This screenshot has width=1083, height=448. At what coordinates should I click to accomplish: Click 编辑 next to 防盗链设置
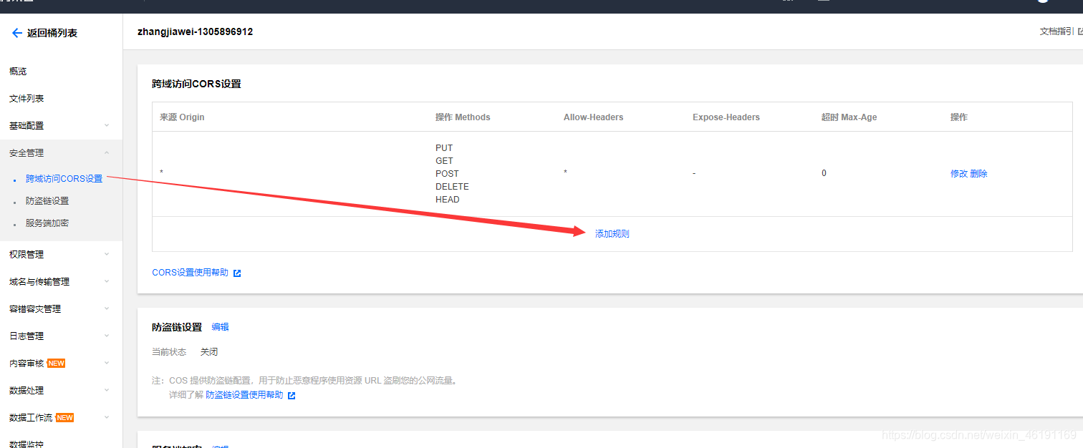point(221,327)
